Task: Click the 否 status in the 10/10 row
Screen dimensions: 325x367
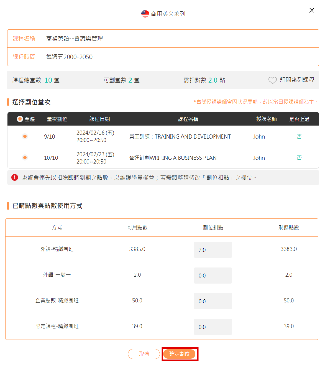Action: click(299, 158)
